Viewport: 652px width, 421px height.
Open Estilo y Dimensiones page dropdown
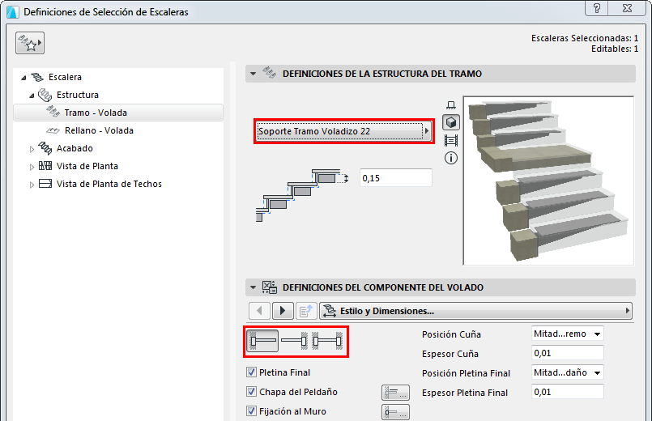[475, 311]
